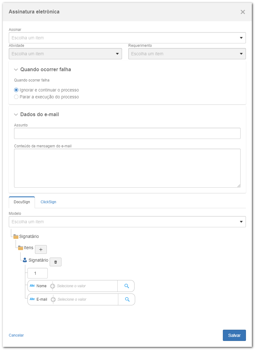Click the arrow icon beside Nome
The width and height of the screenshot is (255, 350).
pos(52,286)
